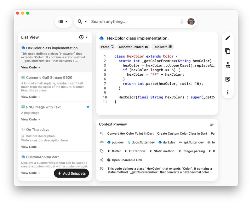Expand View Code under CustomAppBar.dart
Image resolution: width=252 pixels, height=205 pixels.
(31, 173)
